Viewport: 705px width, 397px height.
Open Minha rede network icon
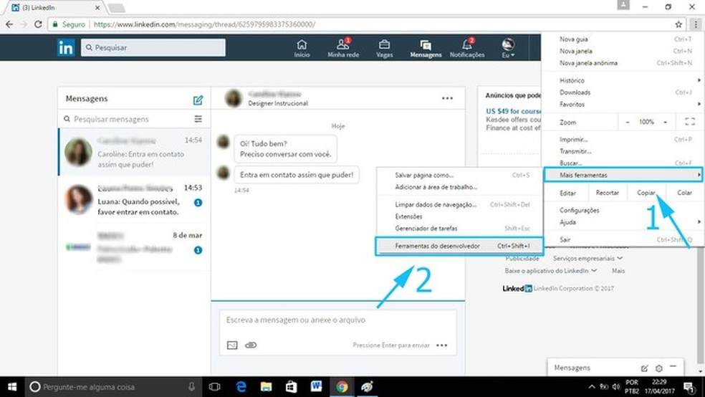pos(343,48)
